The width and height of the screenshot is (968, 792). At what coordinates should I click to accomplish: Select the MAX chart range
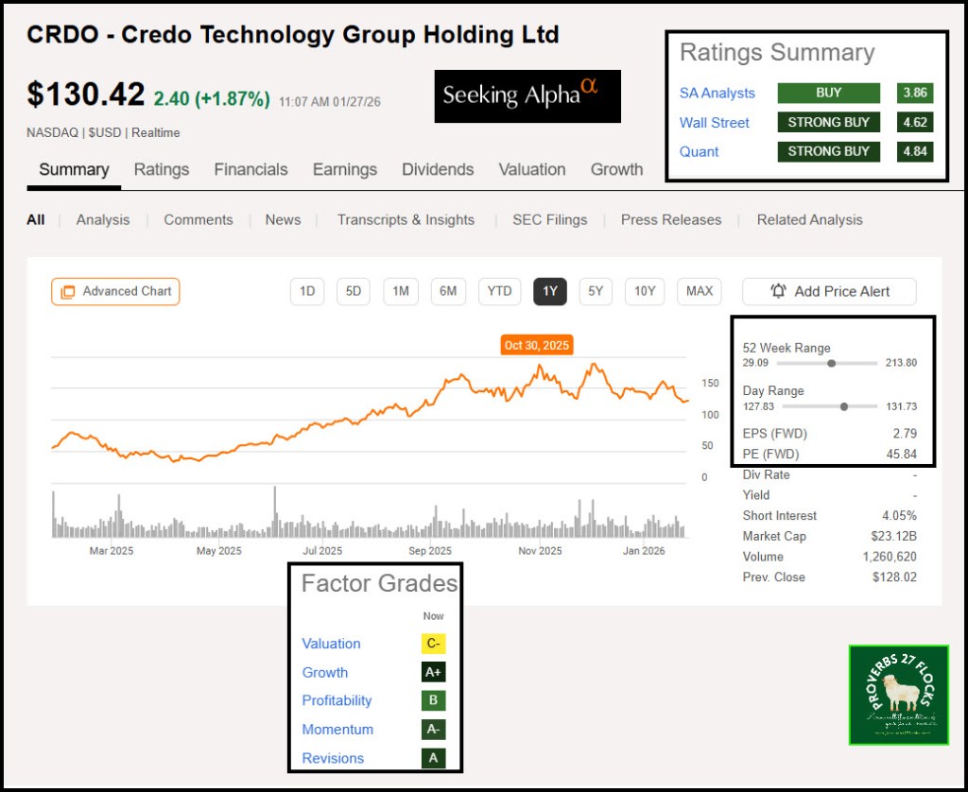pyautogui.click(x=700, y=291)
